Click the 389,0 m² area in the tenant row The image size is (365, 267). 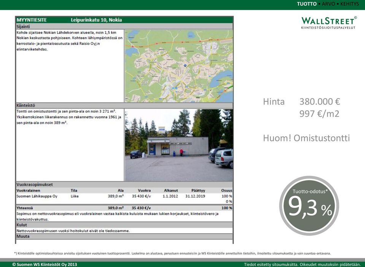(116, 196)
